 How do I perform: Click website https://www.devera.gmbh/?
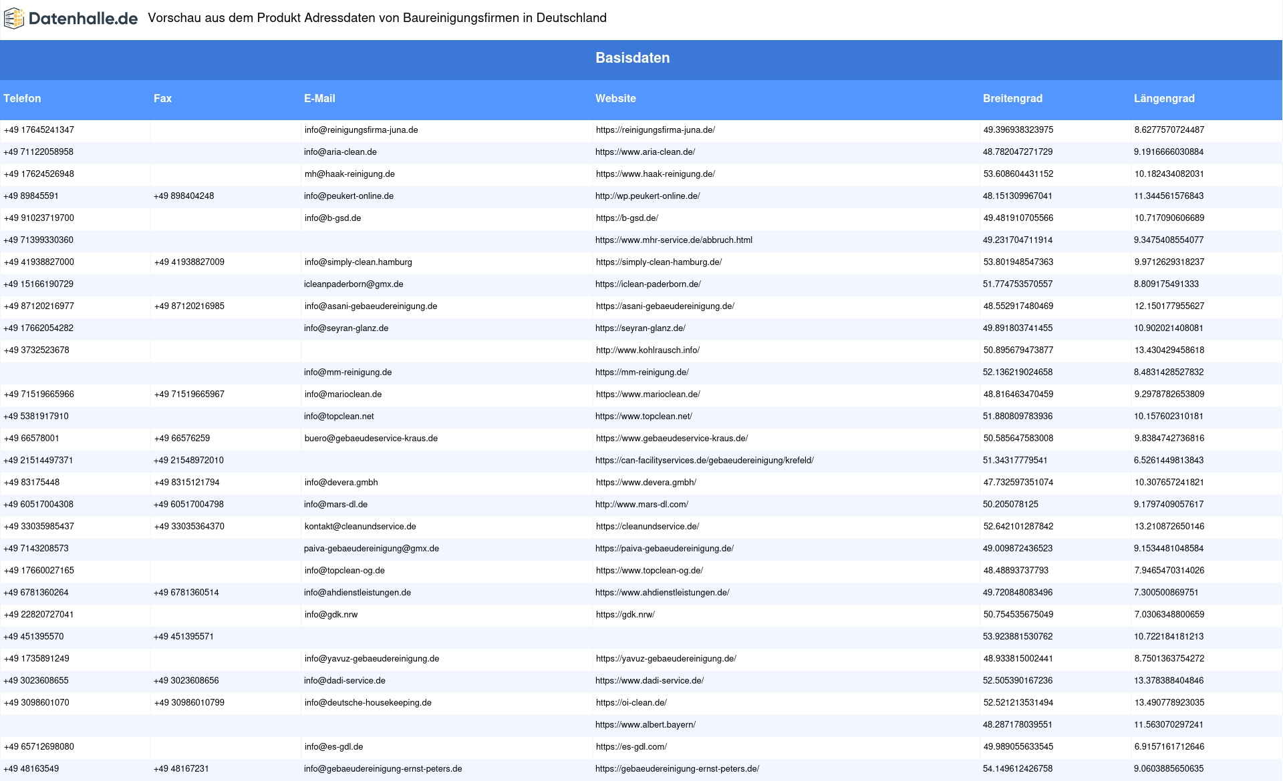coord(646,483)
